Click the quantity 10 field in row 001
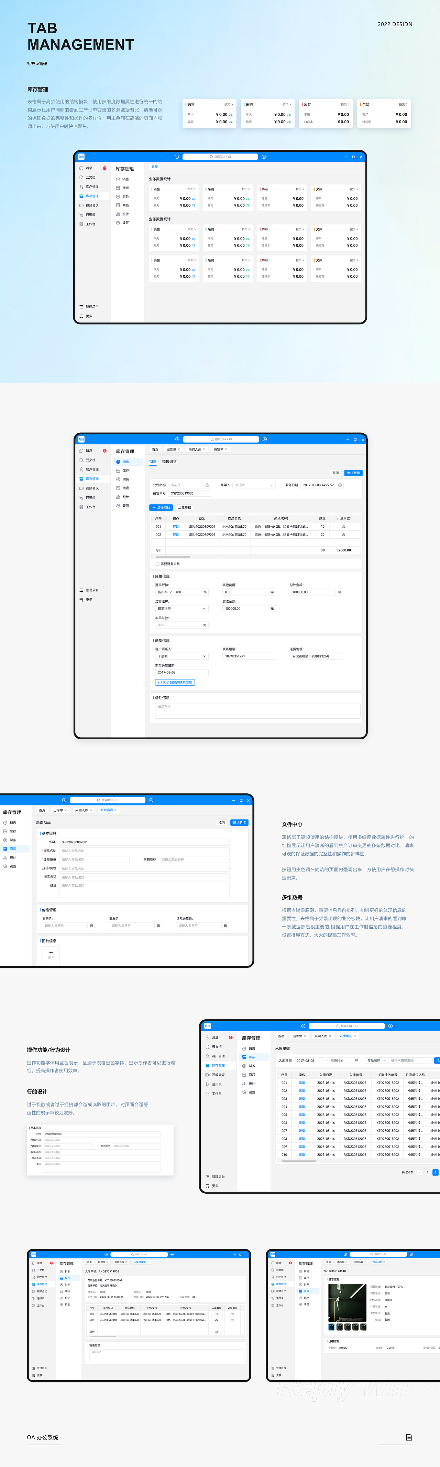The width and height of the screenshot is (440, 1467). point(322,527)
